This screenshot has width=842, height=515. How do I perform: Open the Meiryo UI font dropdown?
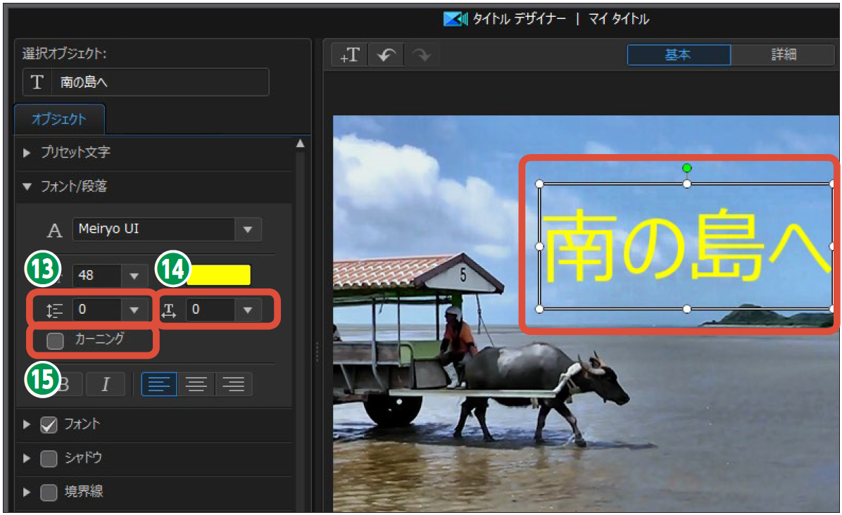click(x=247, y=229)
